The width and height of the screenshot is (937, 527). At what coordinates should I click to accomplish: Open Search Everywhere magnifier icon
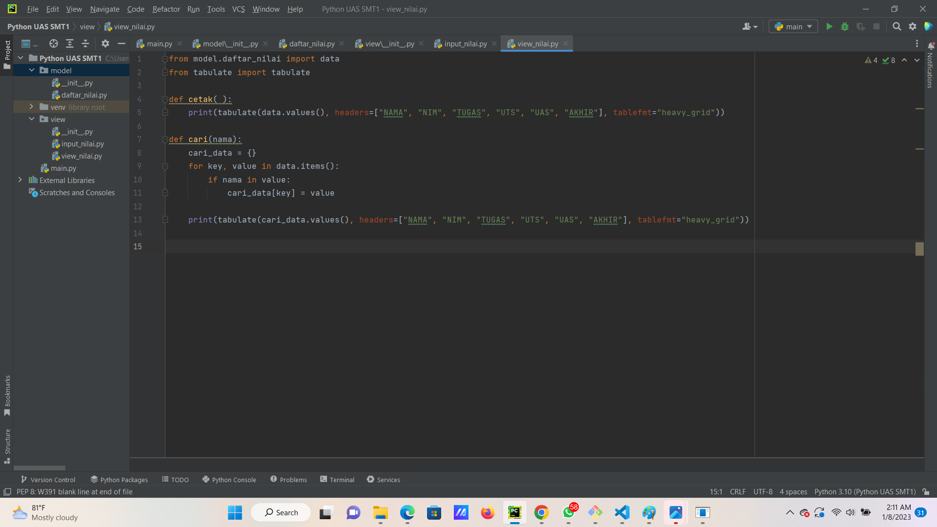point(896,27)
